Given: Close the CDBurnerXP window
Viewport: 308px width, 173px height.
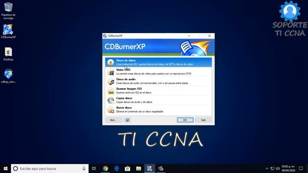Looking at the screenshot, I should click(x=209, y=36).
